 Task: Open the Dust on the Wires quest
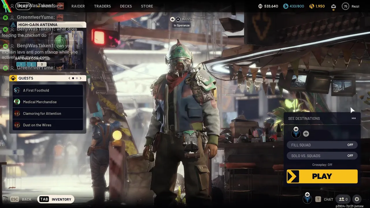coord(48,125)
